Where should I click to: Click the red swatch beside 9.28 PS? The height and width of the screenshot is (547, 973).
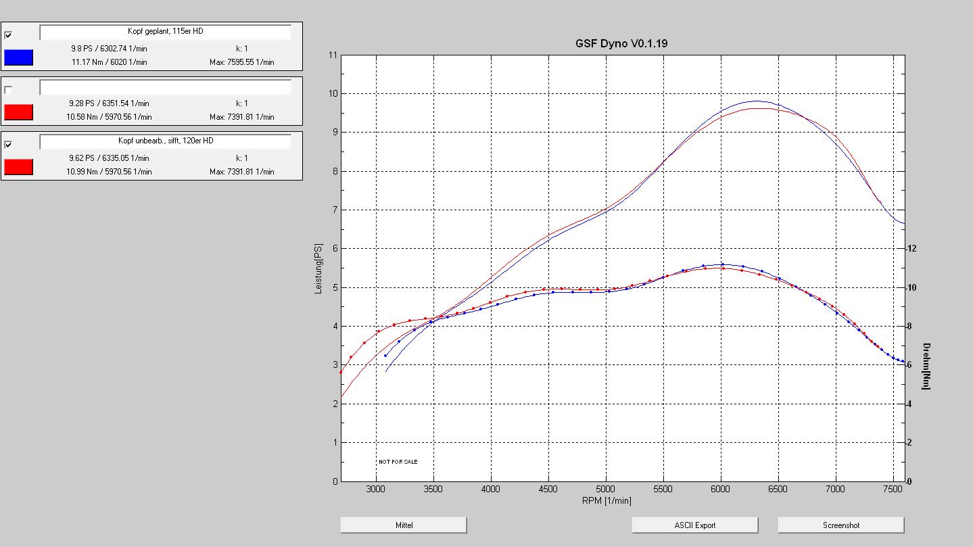point(18,112)
